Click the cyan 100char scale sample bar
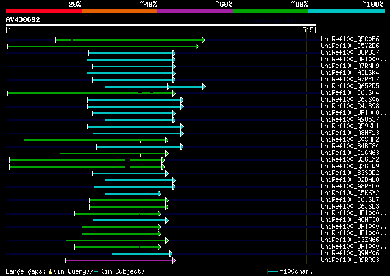 (x=273, y=272)
